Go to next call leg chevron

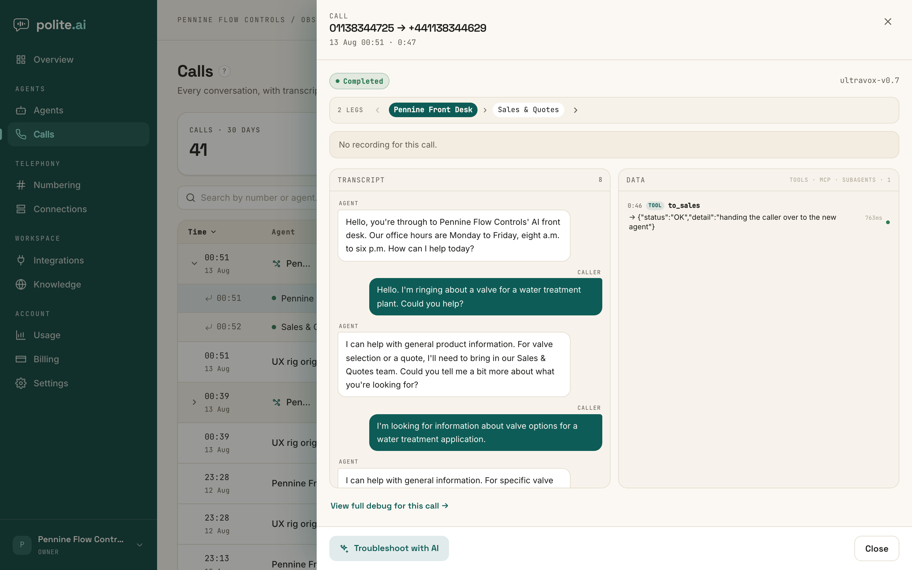(575, 110)
